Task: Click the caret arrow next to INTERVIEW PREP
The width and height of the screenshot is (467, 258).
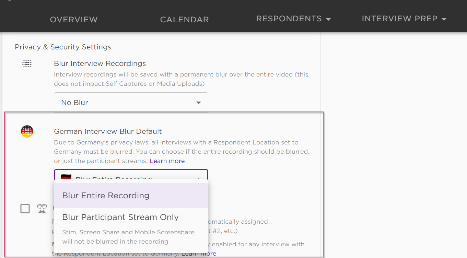Action: (x=444, y=19)
